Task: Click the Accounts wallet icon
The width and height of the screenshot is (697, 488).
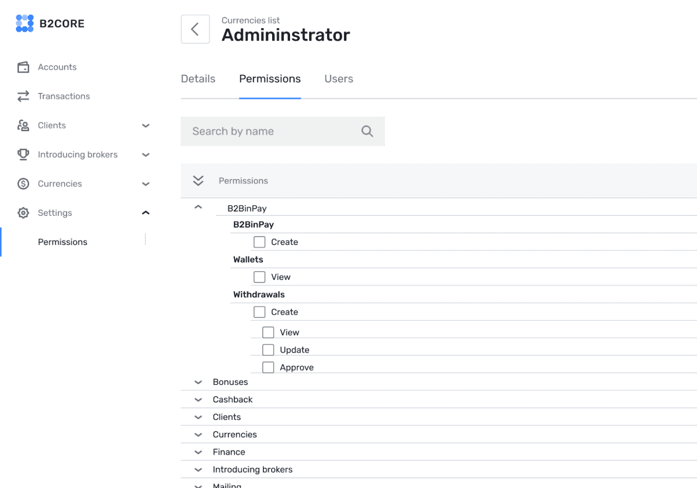Action: click(23, 67)
